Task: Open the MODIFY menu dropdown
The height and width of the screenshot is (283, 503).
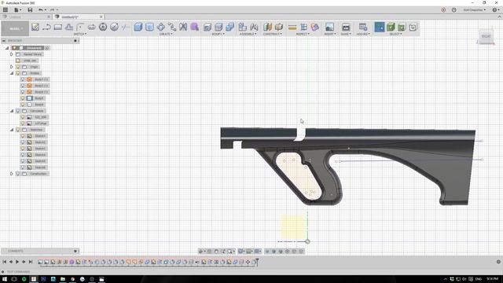Action: [x=218, y=34]
